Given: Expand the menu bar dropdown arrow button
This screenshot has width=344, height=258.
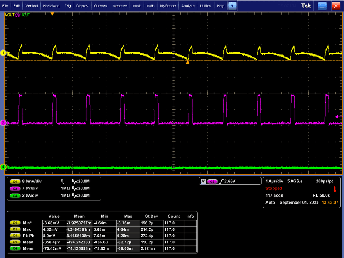Looking at the screenshot, I should tap(233, 6).
